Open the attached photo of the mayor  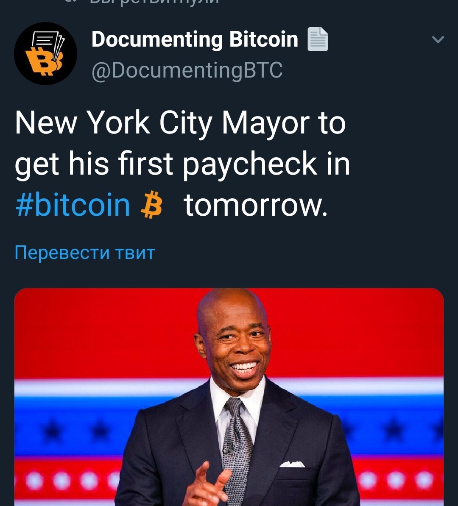(229, 397)
